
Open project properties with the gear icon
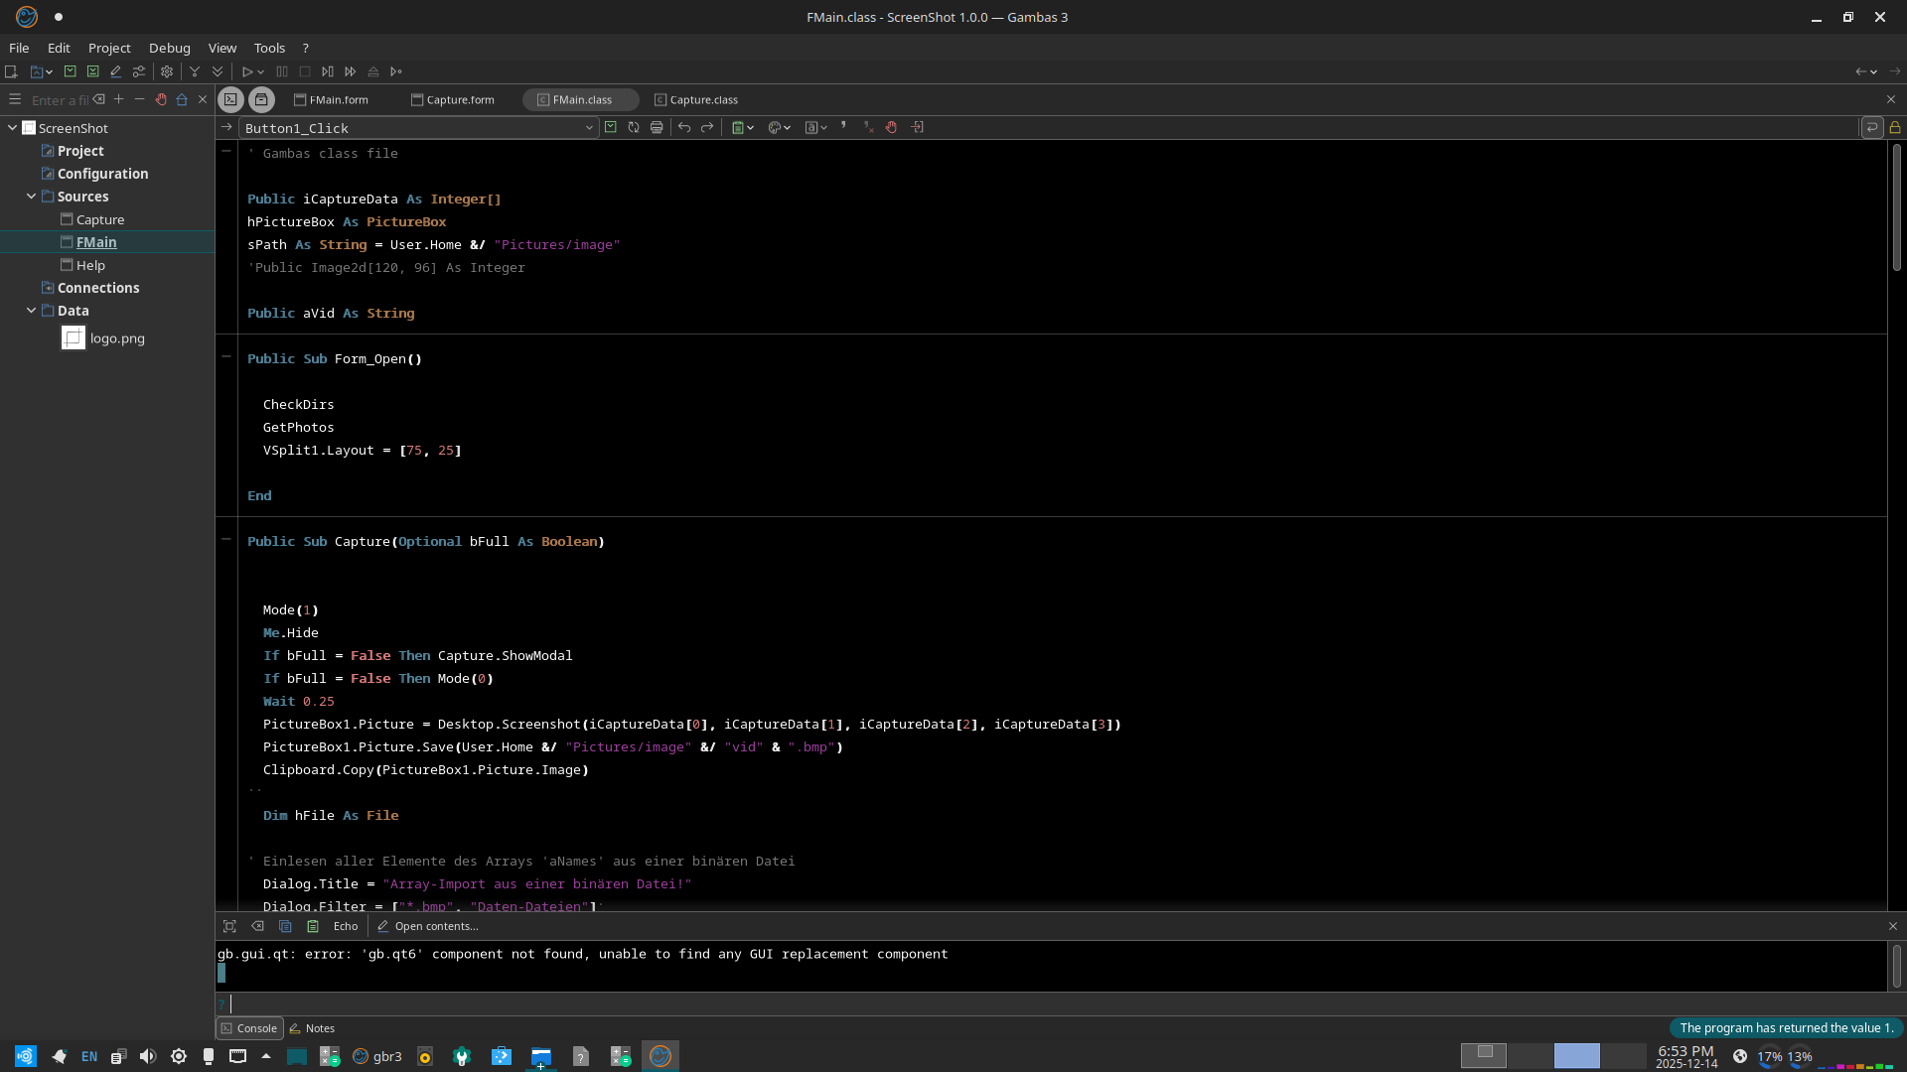(x=167, y=71)
